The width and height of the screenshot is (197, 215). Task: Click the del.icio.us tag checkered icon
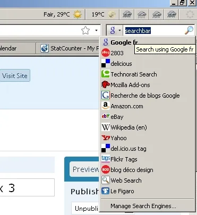105,148
